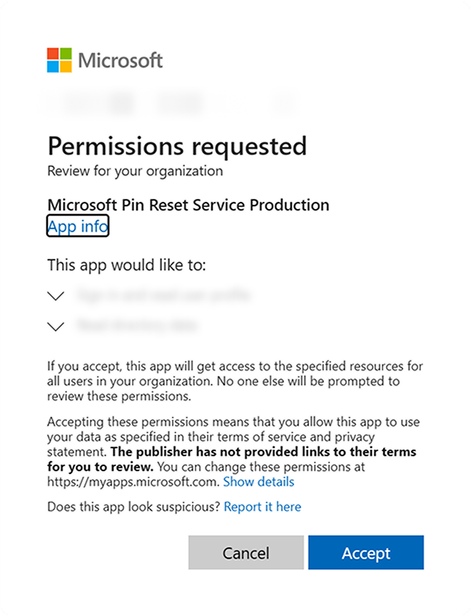Select the Microsoft Pin Reset Service Production name
This screenshot has height=616, width=471.
(x=188, y=205)
